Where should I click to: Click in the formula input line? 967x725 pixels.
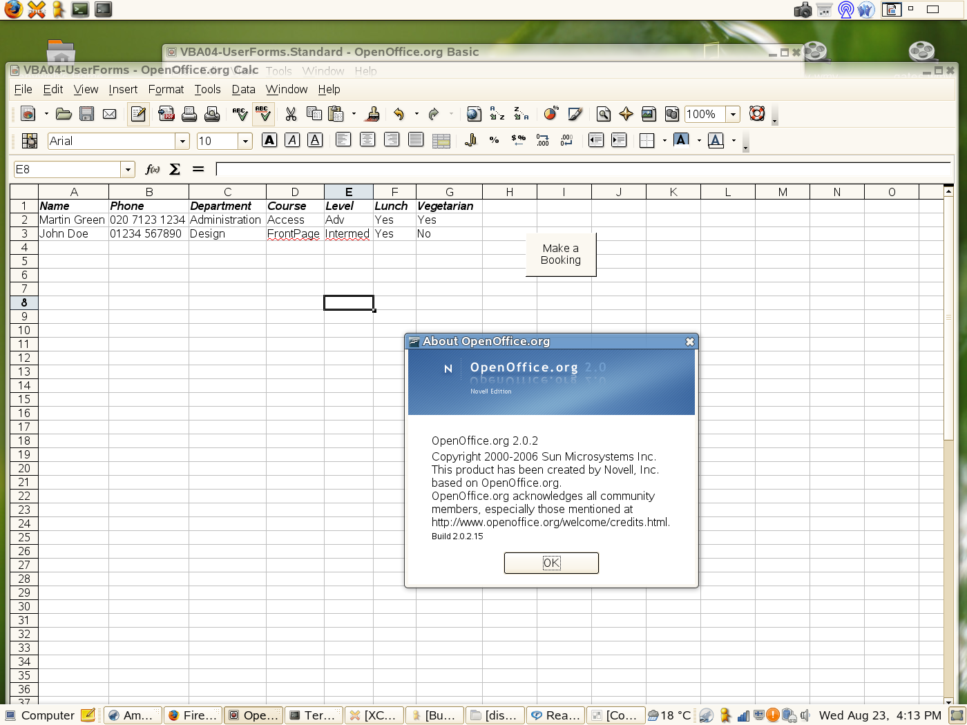pos(584,169)
